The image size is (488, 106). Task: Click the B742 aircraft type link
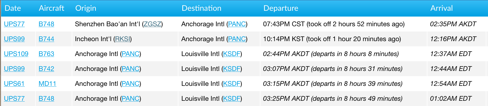46,69
